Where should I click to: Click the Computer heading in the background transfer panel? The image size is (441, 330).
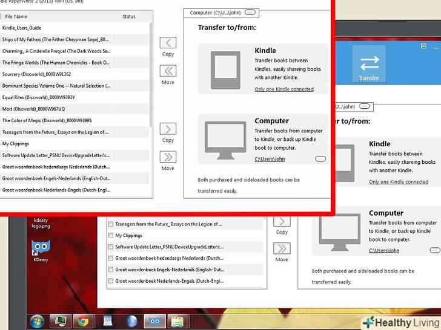point(386,213)
